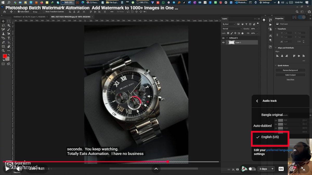Viewport: 312px width, 175px height.
Task: Reset default foreground and background colors
Action: (x=3, y=60)
